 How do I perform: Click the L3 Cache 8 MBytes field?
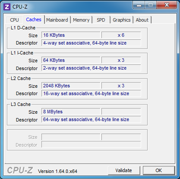point(71,112)
